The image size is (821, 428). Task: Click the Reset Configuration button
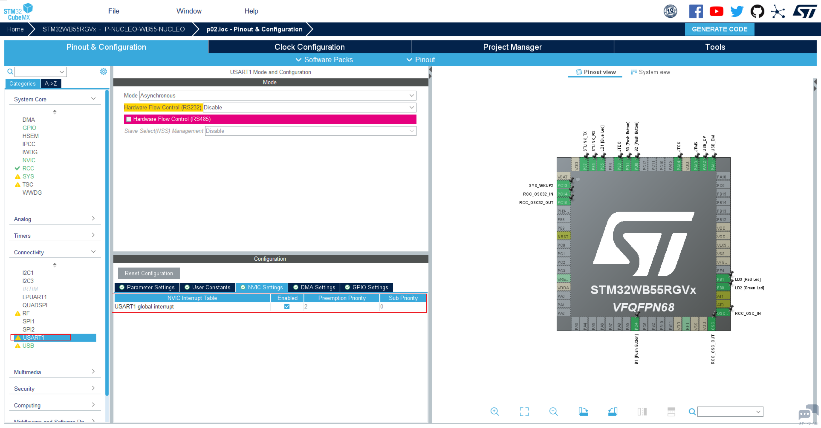(149, 273)
